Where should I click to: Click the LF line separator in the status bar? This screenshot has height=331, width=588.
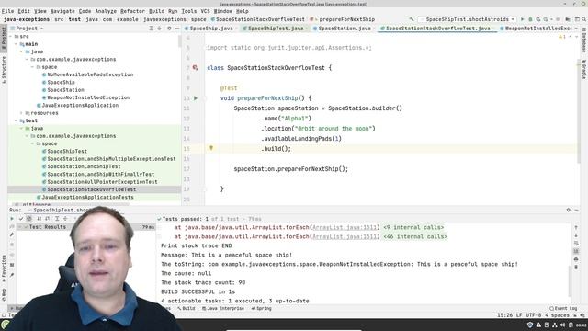519,315
